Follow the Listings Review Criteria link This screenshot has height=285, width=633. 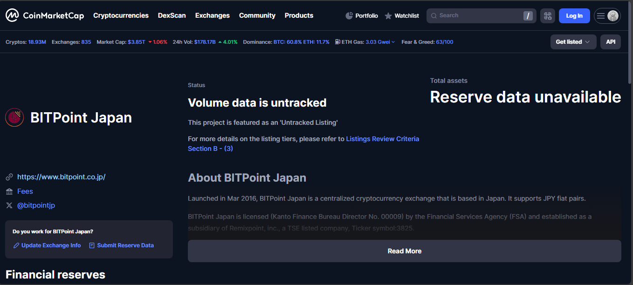tap(382, 139)
